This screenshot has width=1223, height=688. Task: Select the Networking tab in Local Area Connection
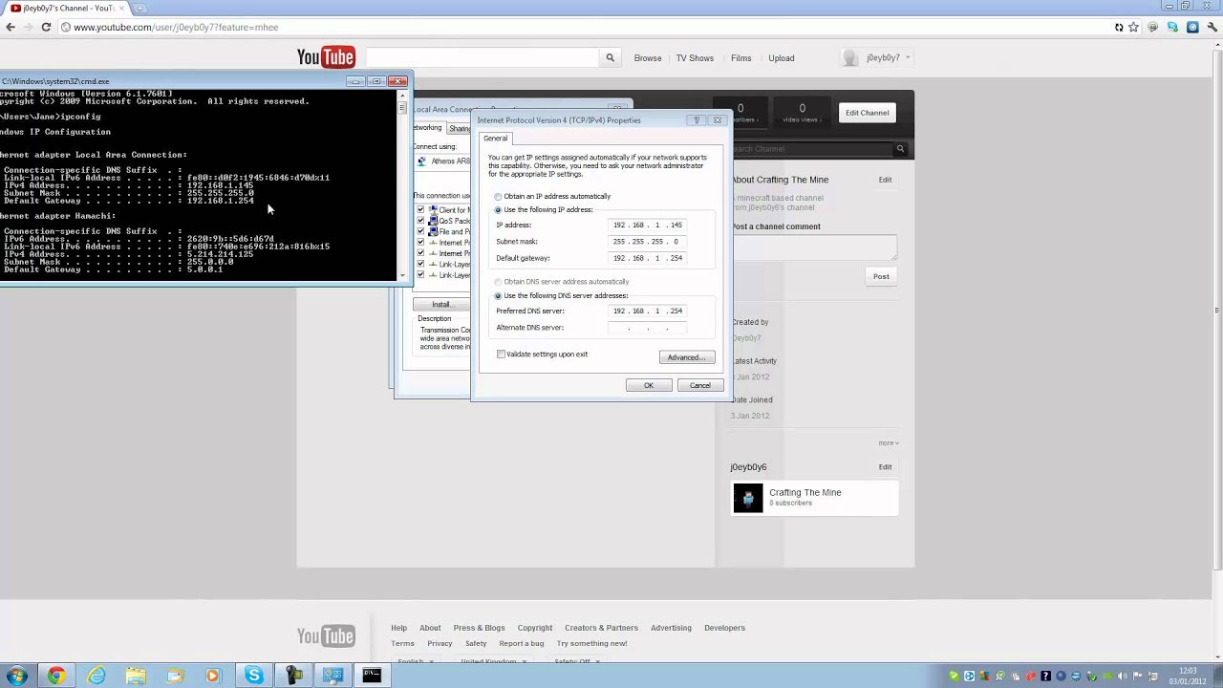click(427, 128)
